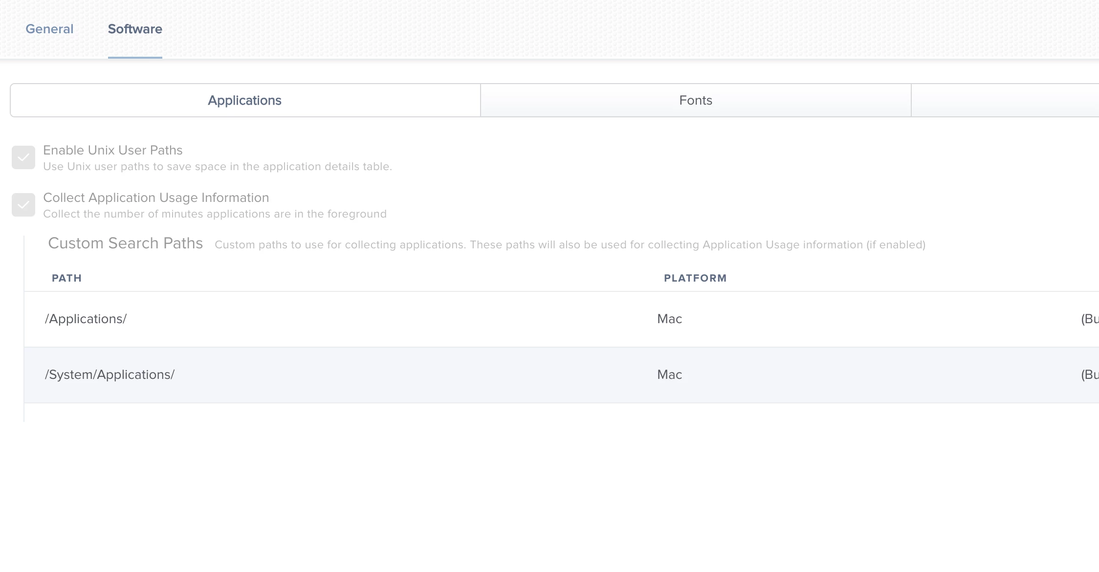The height and width of the screenshot is (572, 1099).
Task: Switch to the Fonts segment
Action: point(695,100)
